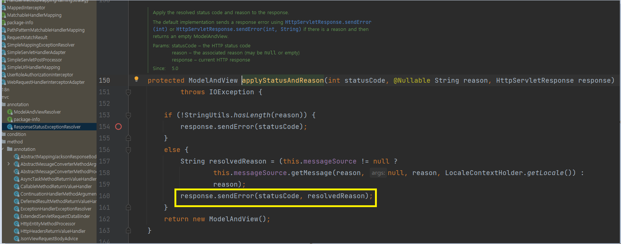The width and height of the screenshot is (621, 244).
Task: Click the JsonViewRequestBodyAdvice class icon
Action: coord(17,239)
